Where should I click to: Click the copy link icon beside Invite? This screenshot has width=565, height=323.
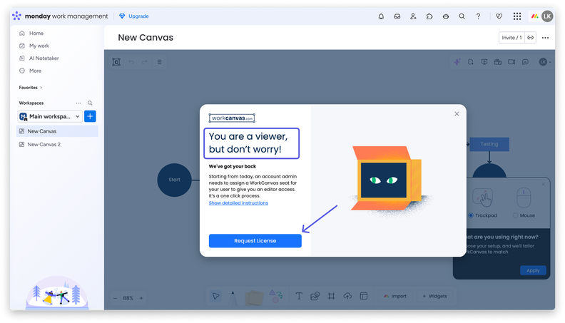tap(531, 38)
